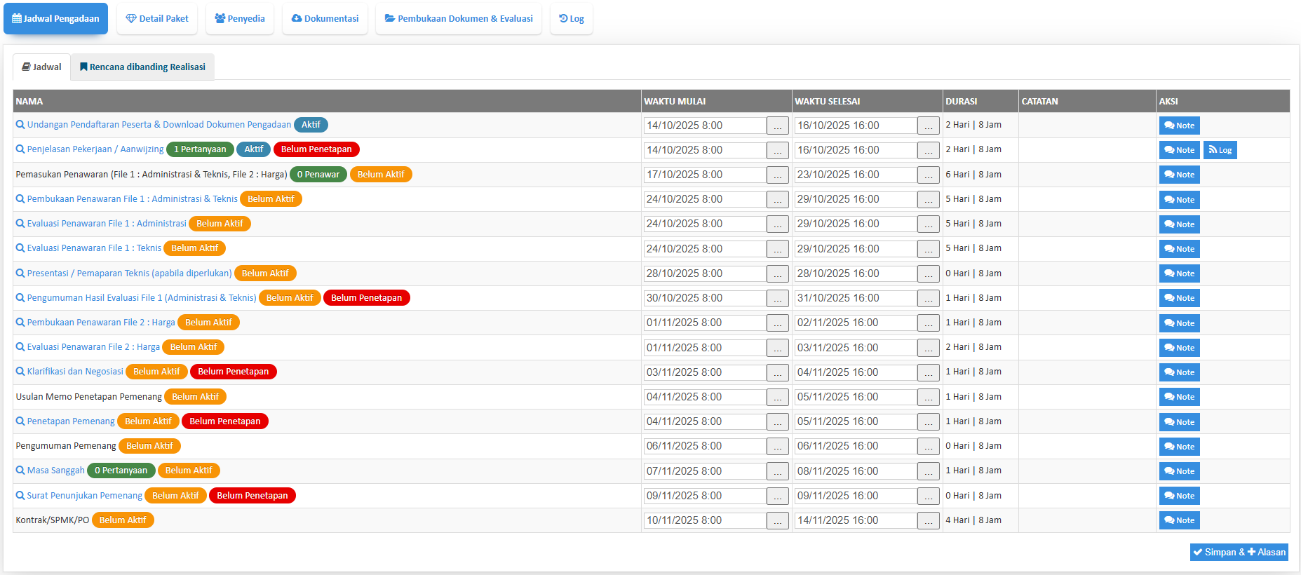Click the 1 Pertanyaan green badge
The image size is (1301, 575).
tap(200, 149)
